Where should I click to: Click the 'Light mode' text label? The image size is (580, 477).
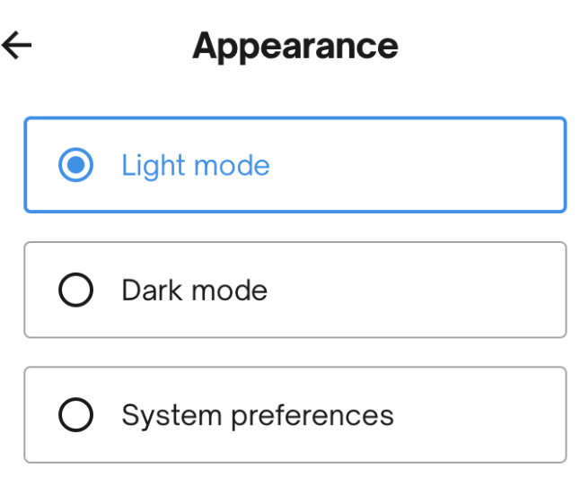[x=195, y=166]
